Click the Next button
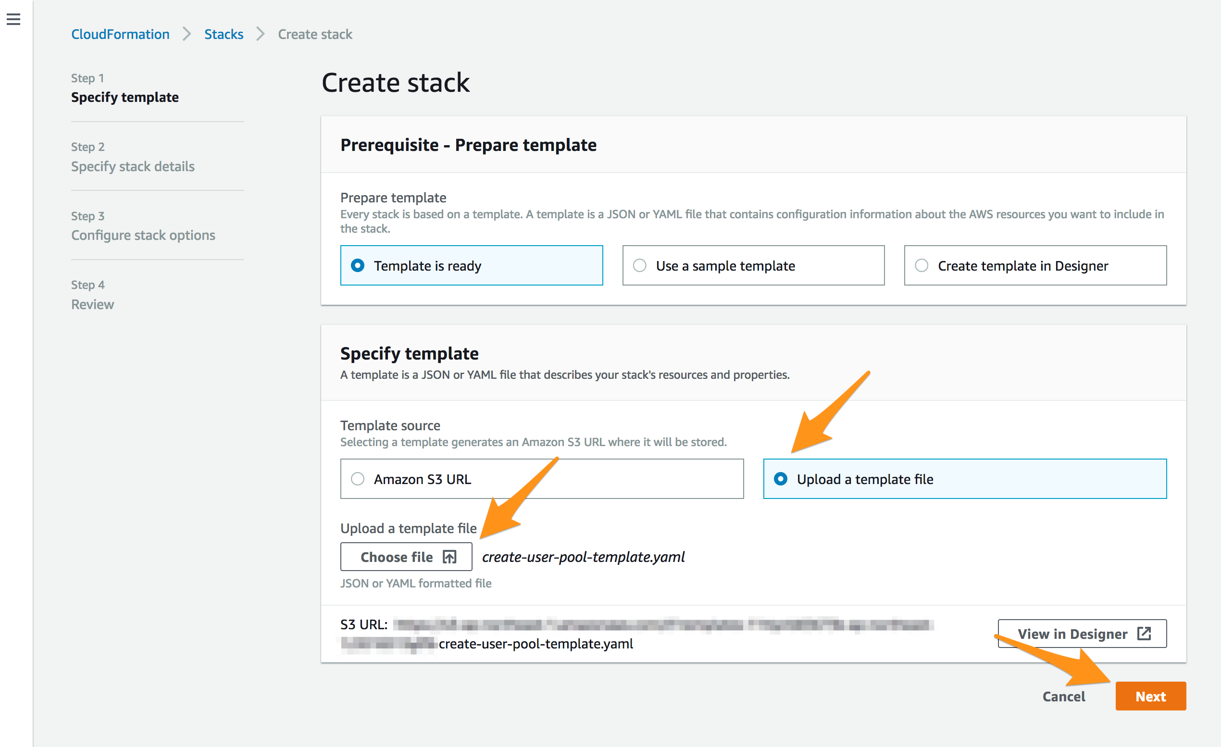The width and height of the screenshot is (1221, 747). coord(1151,696)
